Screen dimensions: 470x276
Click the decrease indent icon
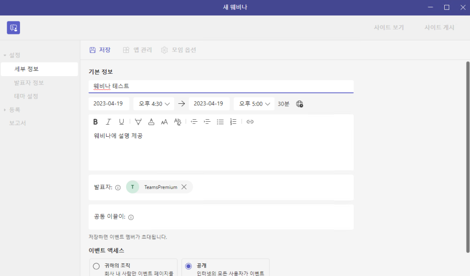pyautogui.click(x=194, y=122)
